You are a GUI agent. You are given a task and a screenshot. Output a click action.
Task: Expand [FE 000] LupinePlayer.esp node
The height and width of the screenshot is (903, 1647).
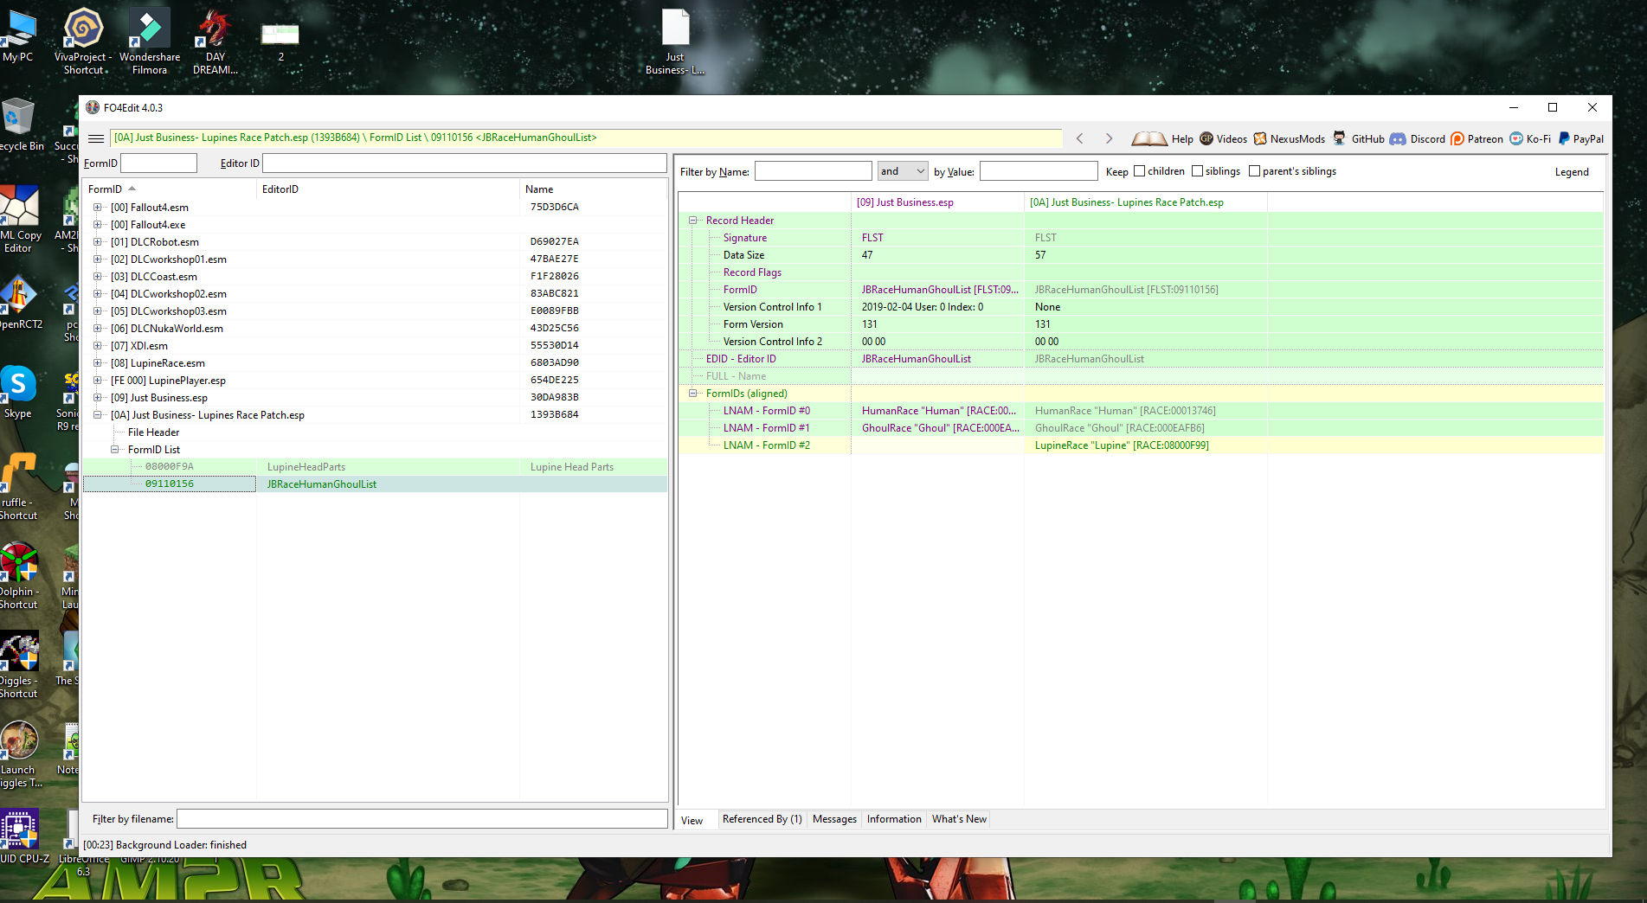click(98, 381)
